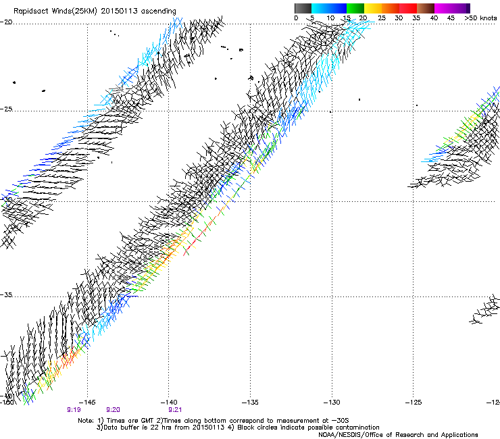The width and height of the screenshot is (500, 439).
Task: Click the -25 latitude axis label
Action: 6,109
